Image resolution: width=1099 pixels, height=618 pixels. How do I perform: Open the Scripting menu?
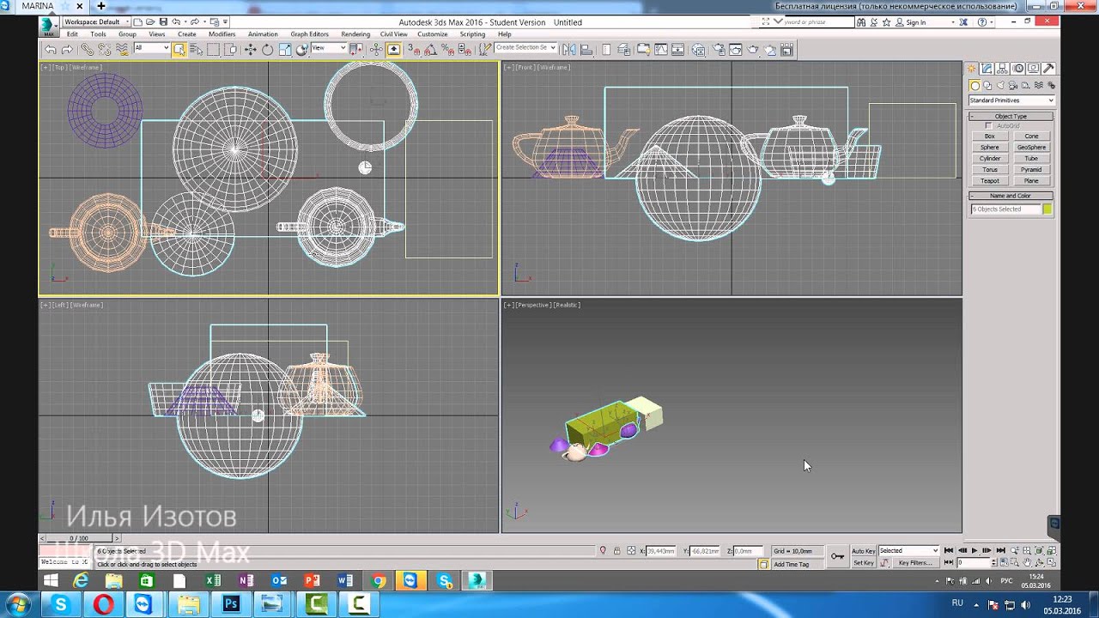click(472, 34)
